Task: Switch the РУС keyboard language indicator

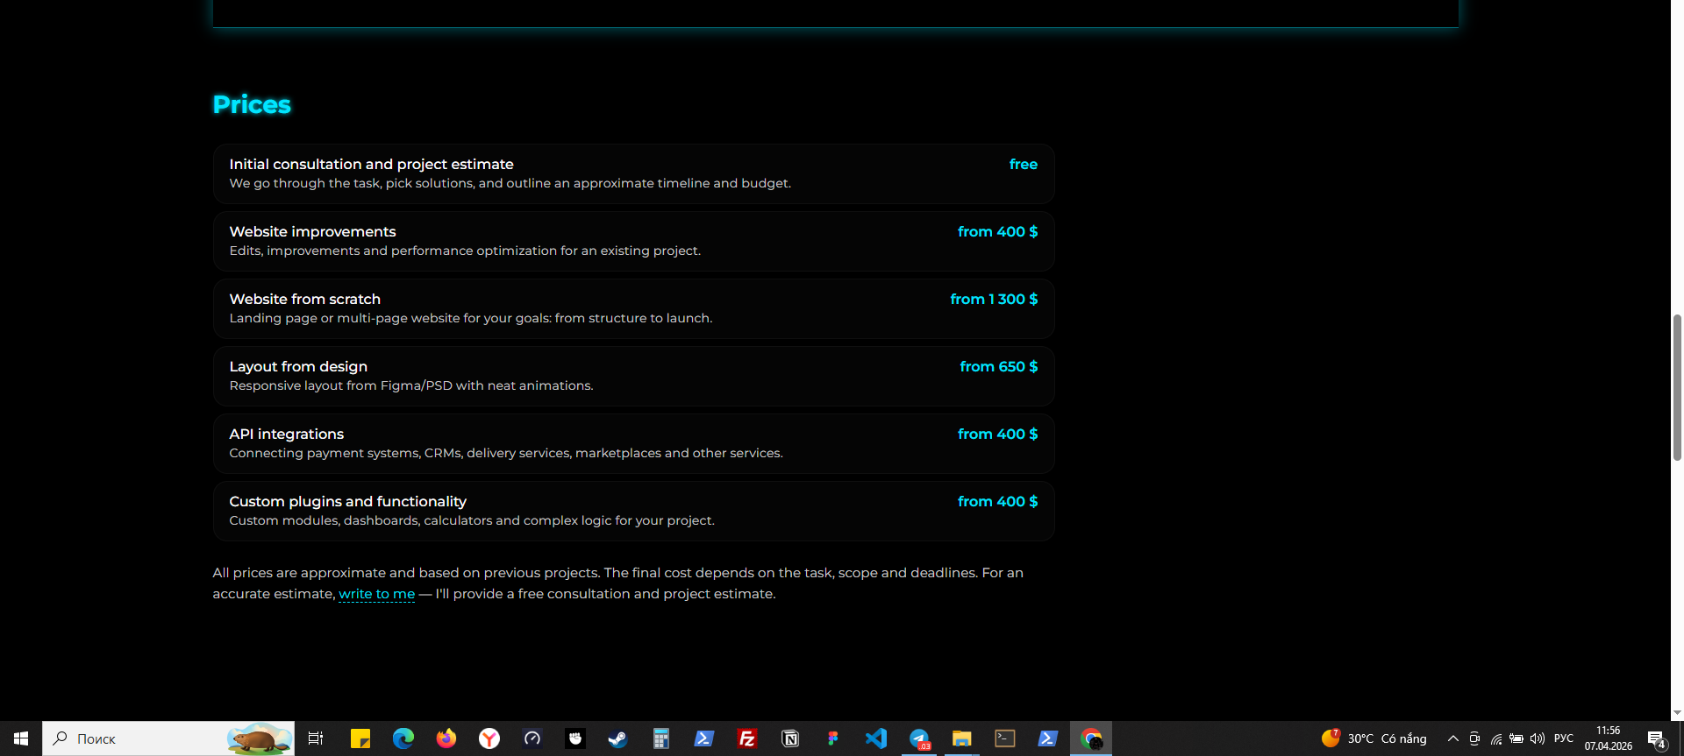Action: tap(1564, 738)
